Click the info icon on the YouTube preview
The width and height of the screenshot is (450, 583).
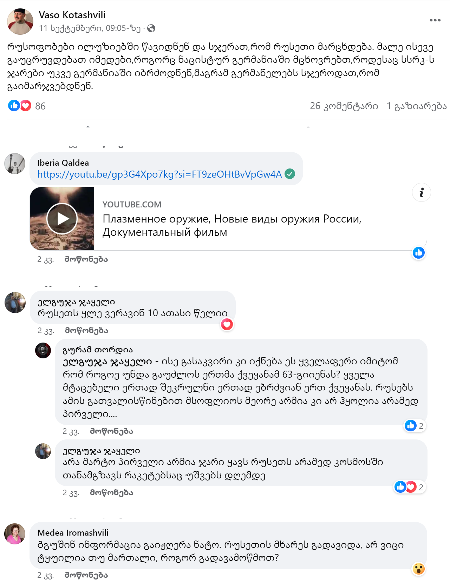(421, 192)
